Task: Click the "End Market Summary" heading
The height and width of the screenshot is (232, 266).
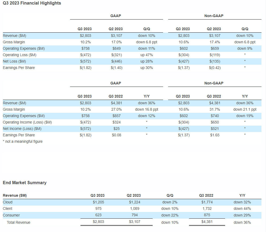Action: point(25,183)
